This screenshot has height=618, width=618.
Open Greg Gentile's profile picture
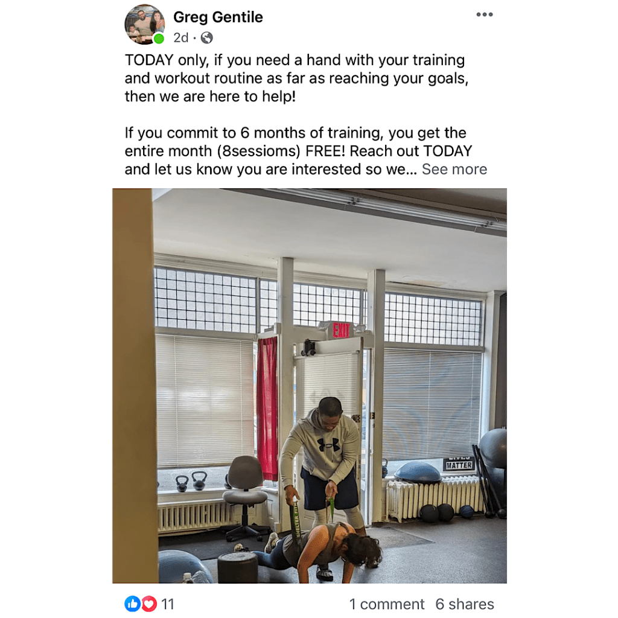coord(145,24)
